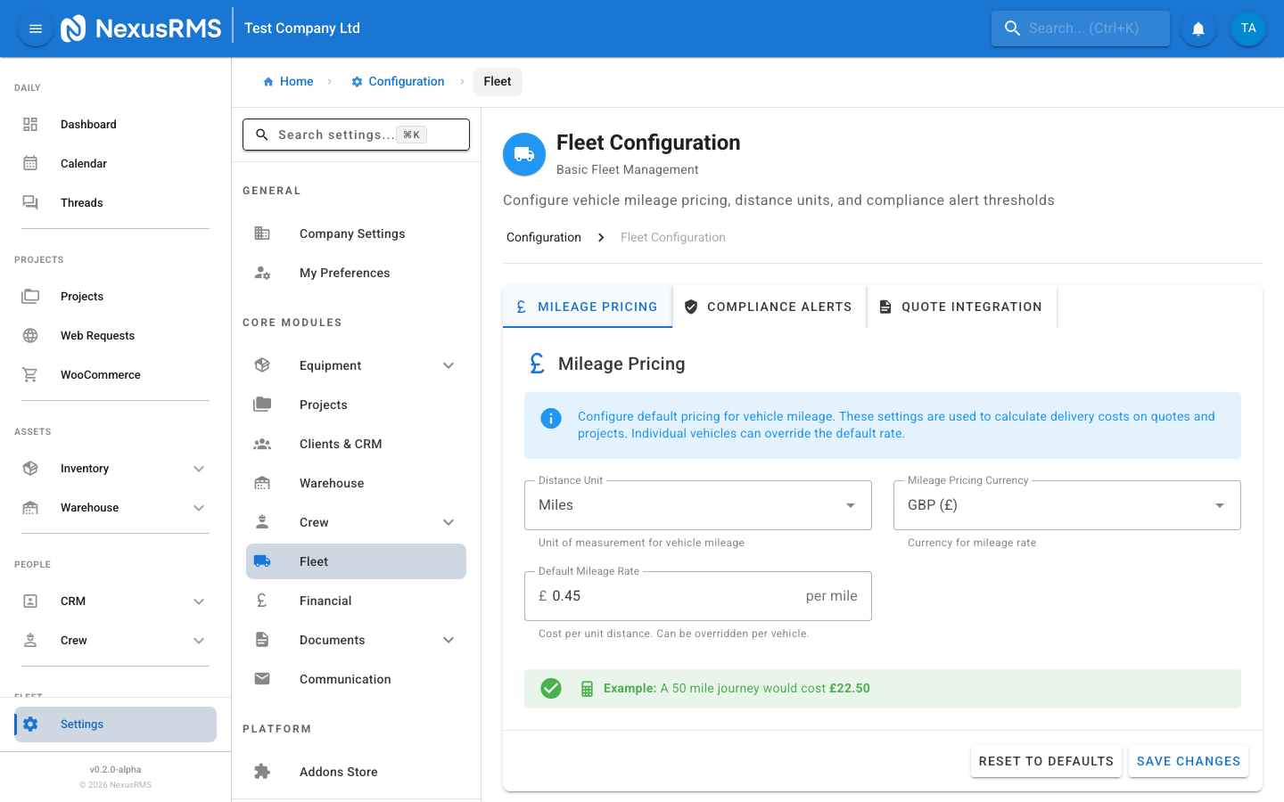Image resolution: width=1284 pixels, height=802 pixels.
Task: Click the TA user avatar
Action: click(x=1247, y=28)
